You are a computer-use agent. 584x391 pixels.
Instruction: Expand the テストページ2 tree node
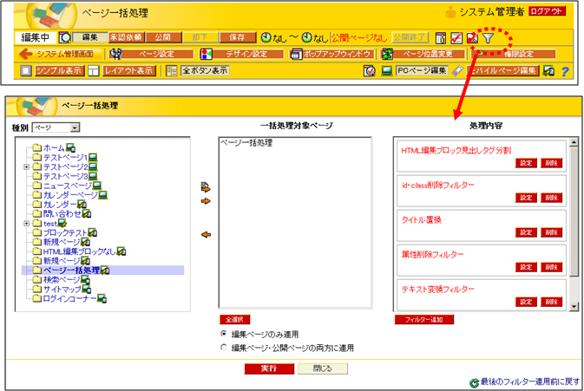pyautogui.click(x=26, y=167)
